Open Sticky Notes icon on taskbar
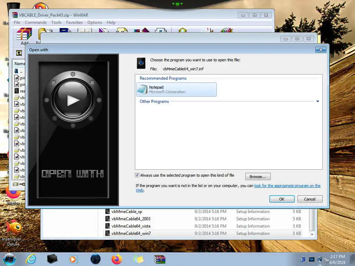This screenshot has width=355, height=266. (x=138, y=259)
